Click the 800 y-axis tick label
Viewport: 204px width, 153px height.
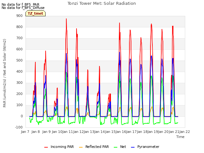click(19, 27)
